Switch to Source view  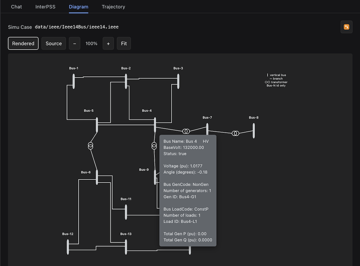coord(53,43)
